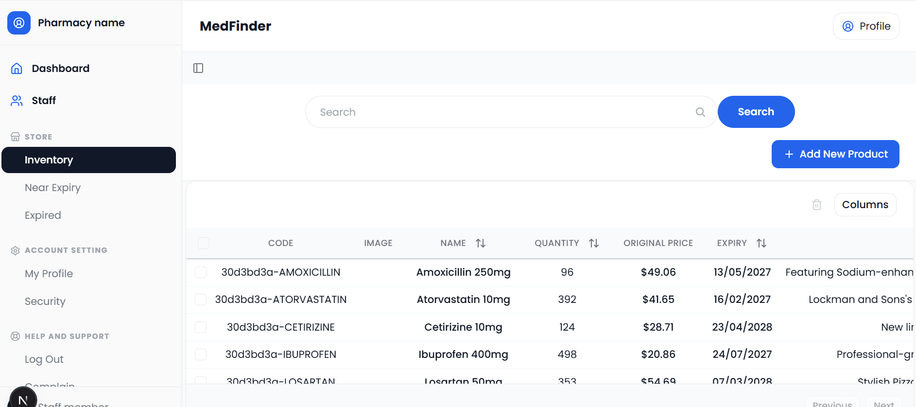Check the Atorvastatin 10mg row checkbox
916x407 pixels.
(x=201, y=300)
